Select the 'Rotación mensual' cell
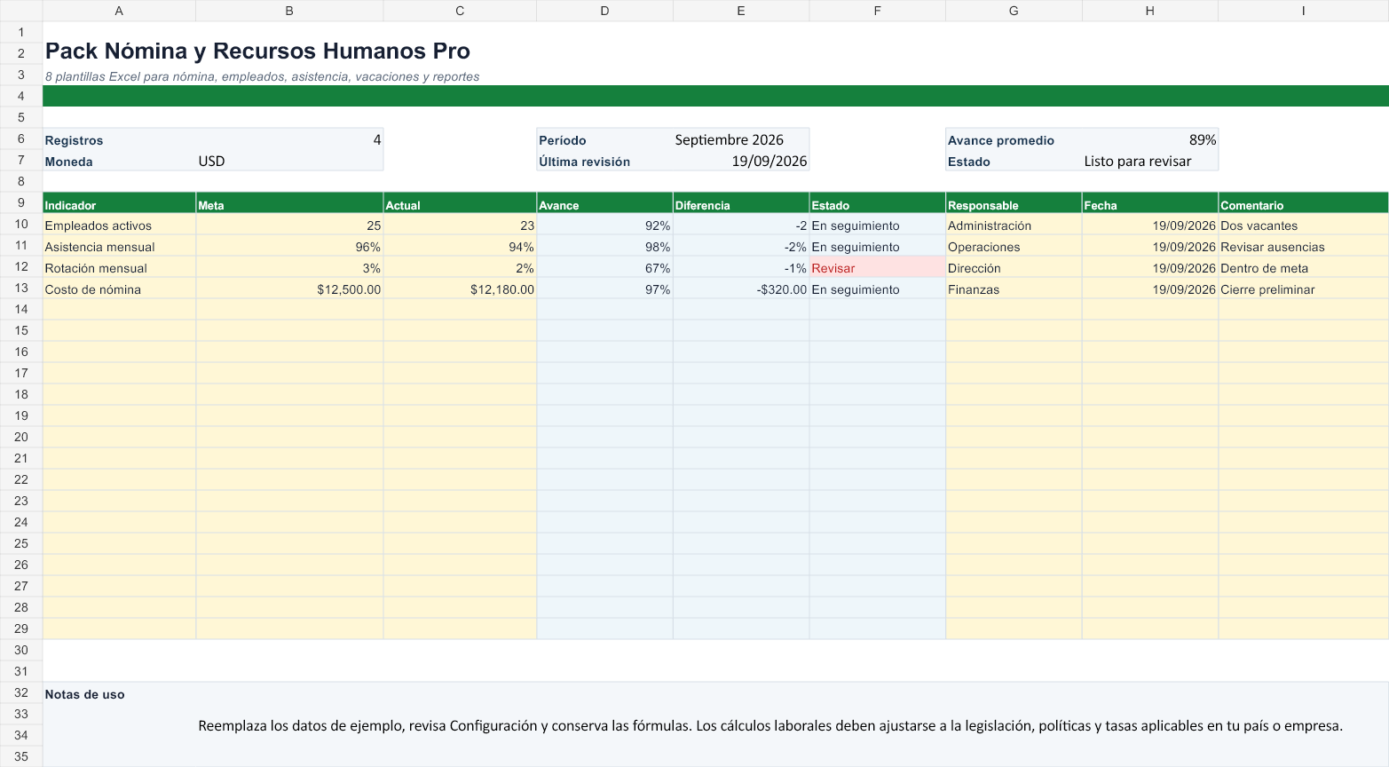The height and width of the screenshot is (767, 1389). [119, 267]
